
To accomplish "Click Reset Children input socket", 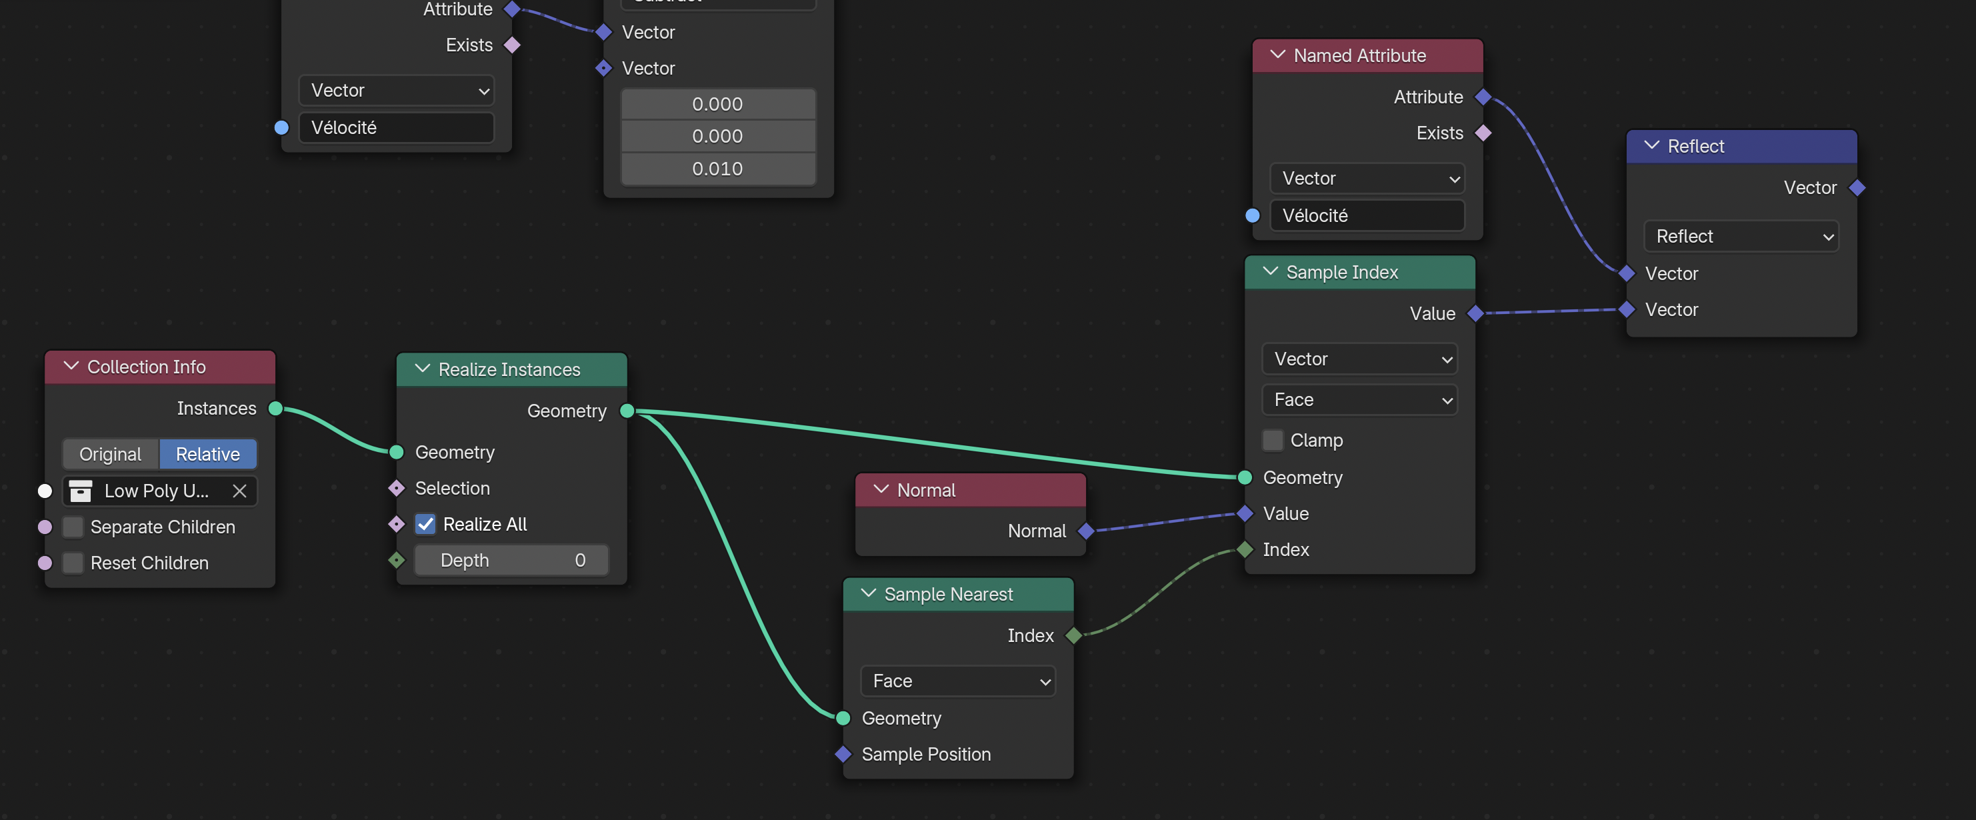I will point(45,563).
